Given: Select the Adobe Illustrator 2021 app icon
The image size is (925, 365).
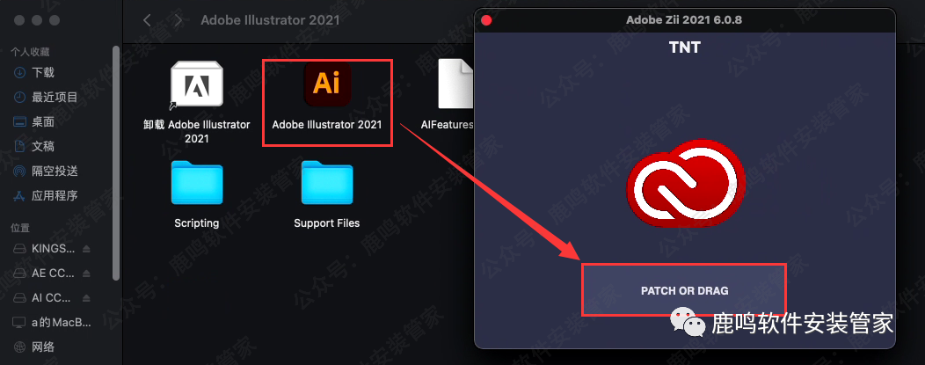Looking at the screenshot, I should pos(327,84).
